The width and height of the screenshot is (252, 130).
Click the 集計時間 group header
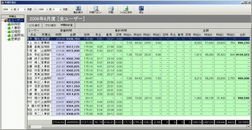[120, 31]
